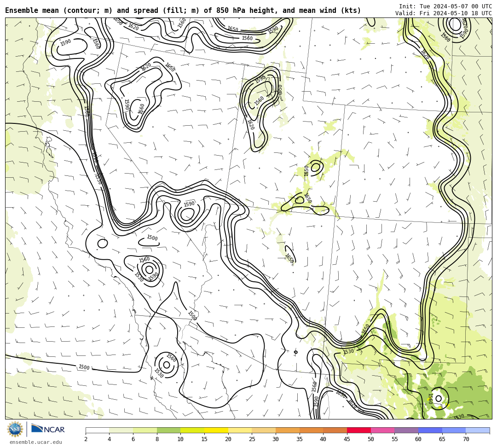497x448 pixels.
Task: Click the color bar tick label 20
Action: click(228, 439)
